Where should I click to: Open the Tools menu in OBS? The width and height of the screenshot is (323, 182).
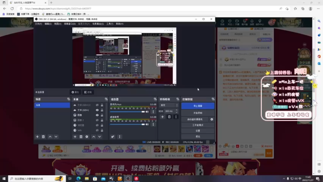(110, 24)
